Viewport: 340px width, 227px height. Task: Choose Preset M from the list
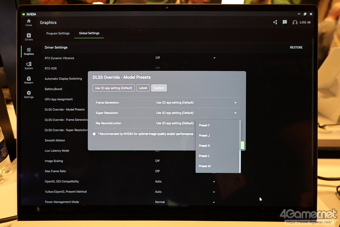click(x=205, y=166)
